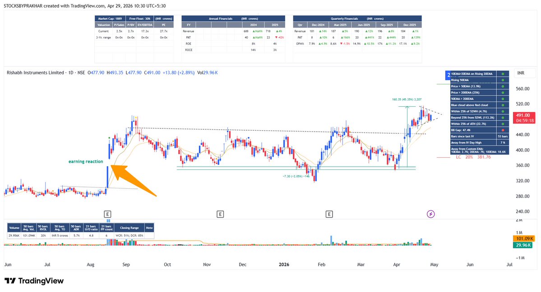
Task: Select the Rishabh Instruments Limited chart title
Action: [x=35, y=73]
